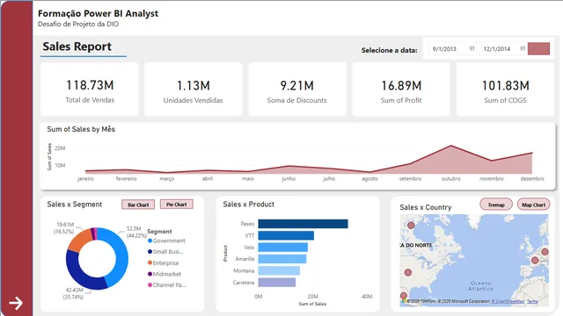Select the Total de Vendas card 118.73M

coord(90,90)
